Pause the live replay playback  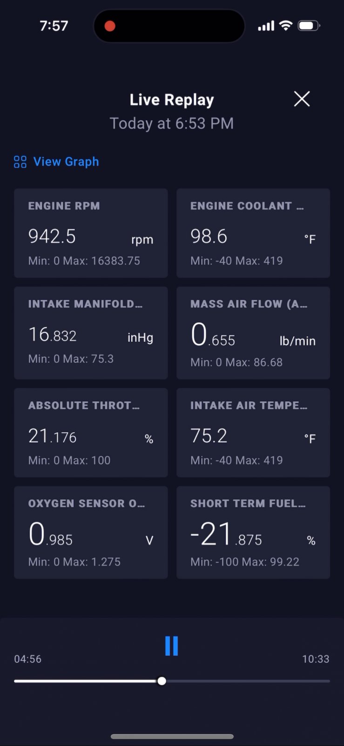point(172,646)
